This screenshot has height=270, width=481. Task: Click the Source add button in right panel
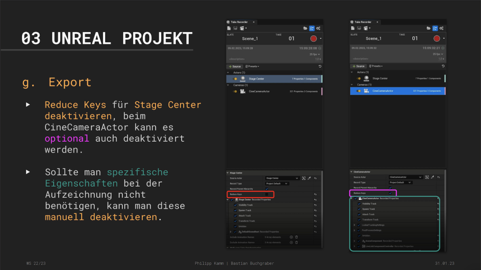[358, 66]
